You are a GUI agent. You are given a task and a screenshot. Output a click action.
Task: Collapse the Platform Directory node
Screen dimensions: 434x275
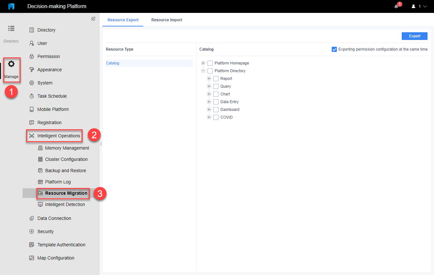(x=203, y=71)
